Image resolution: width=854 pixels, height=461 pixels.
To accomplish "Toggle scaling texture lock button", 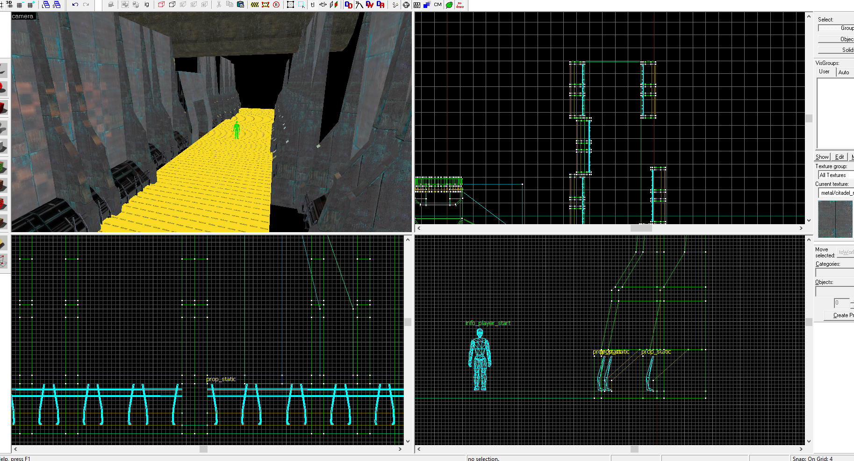I will (x=323, y=5).
